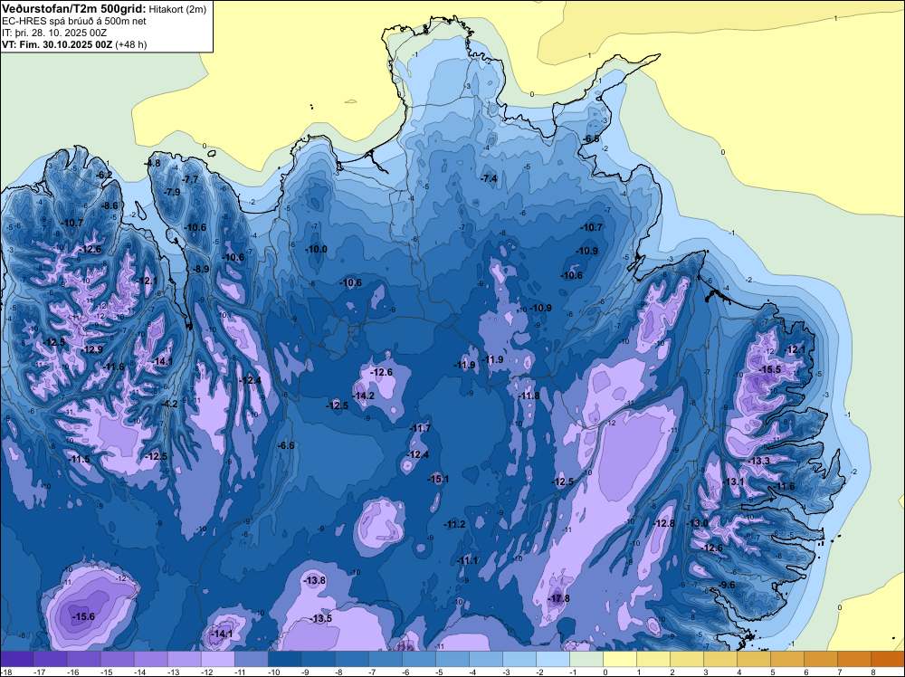
Task: Click the -6.5 temperature label
Action: click(x=590, y=139)
